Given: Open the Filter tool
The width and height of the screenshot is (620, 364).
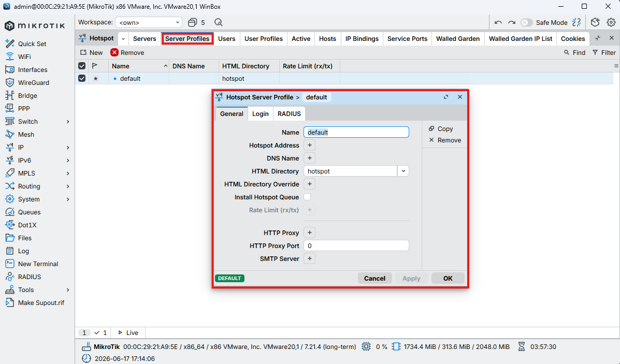Looking at the screenshot, I should click(x=604, y=53).
